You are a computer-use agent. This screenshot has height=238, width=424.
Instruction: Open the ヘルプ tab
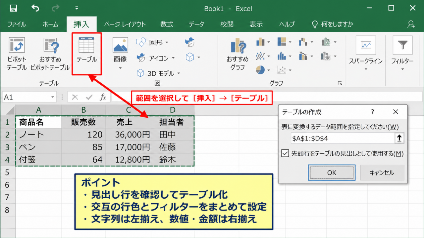(x=287, y=24)
